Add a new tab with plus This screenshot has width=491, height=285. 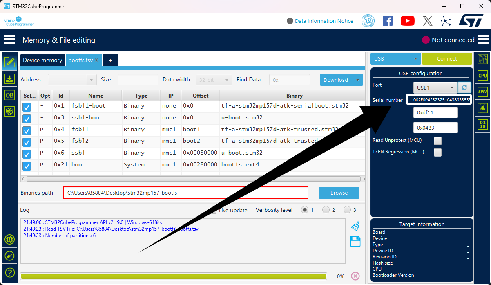click(110, 60)
